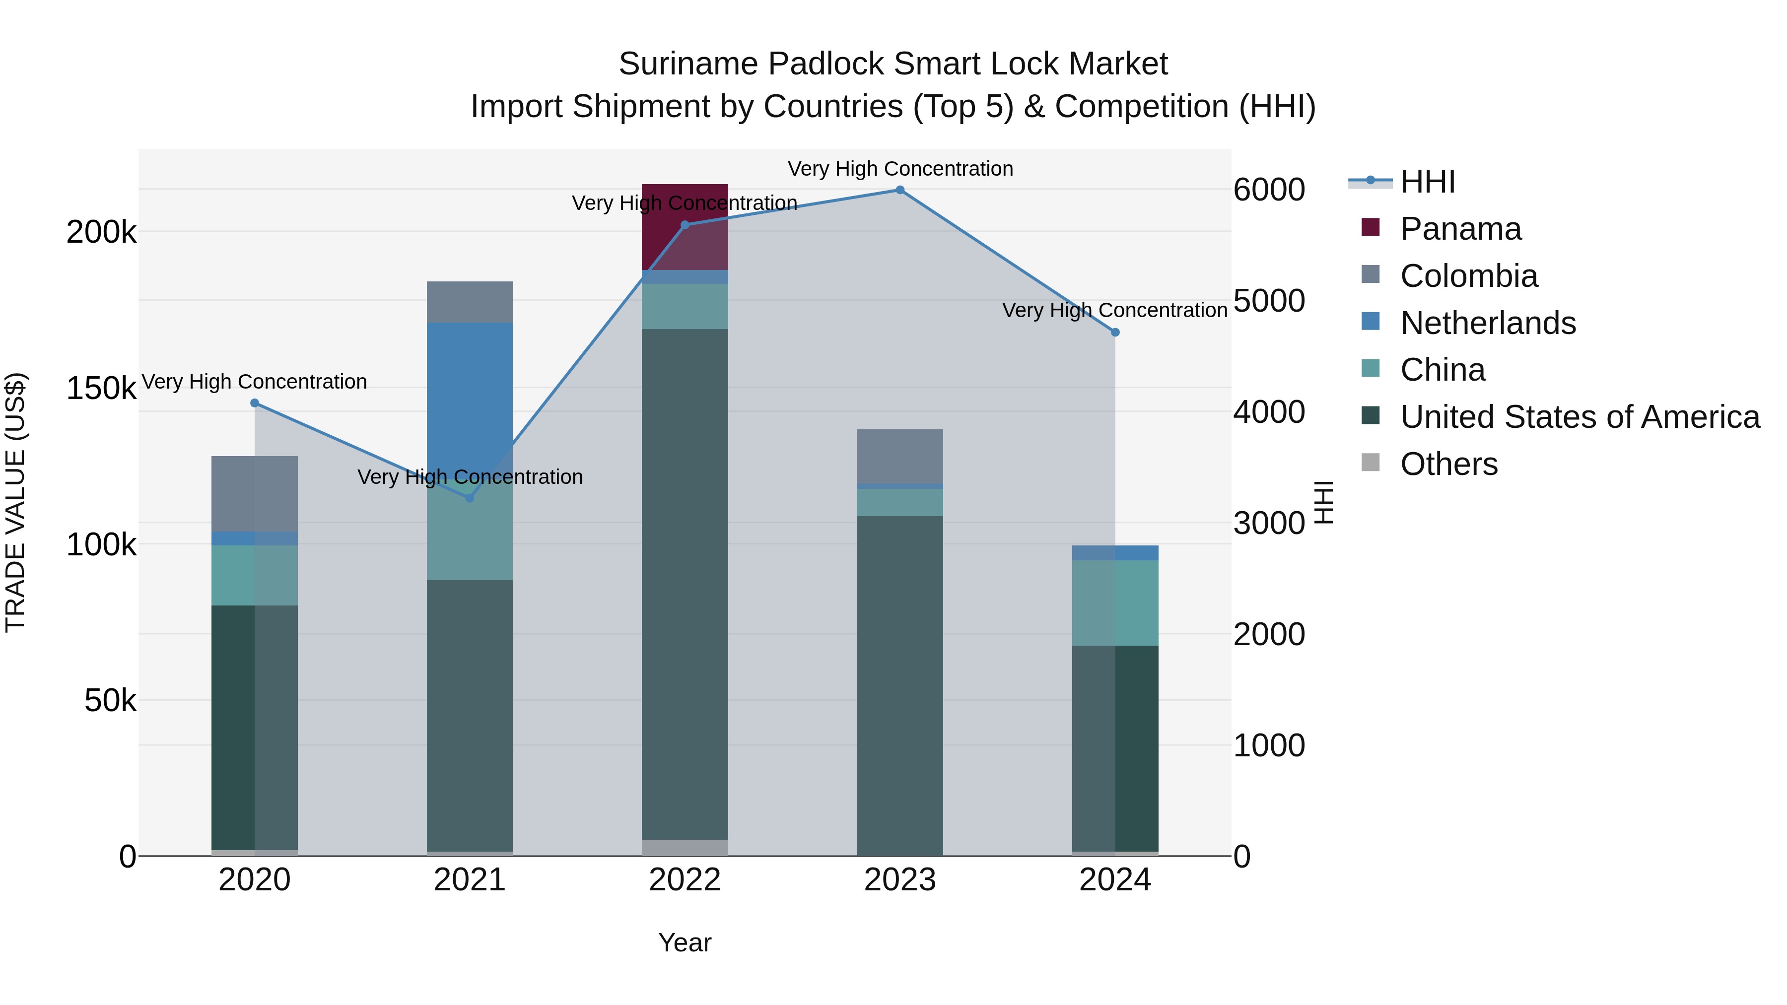Click the Suriname Padlock Smart Lock Market title

pyautogui.click(x=893, y=64)
